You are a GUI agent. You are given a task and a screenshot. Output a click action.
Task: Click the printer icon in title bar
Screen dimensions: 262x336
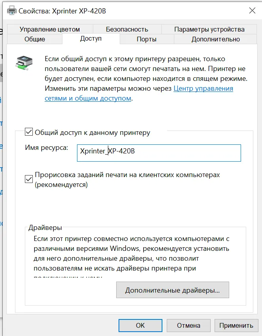click(11, 11)
